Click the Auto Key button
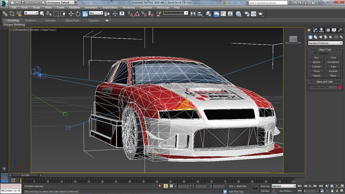This screenshot has width=345, height=194. click(x=265, y=186)
